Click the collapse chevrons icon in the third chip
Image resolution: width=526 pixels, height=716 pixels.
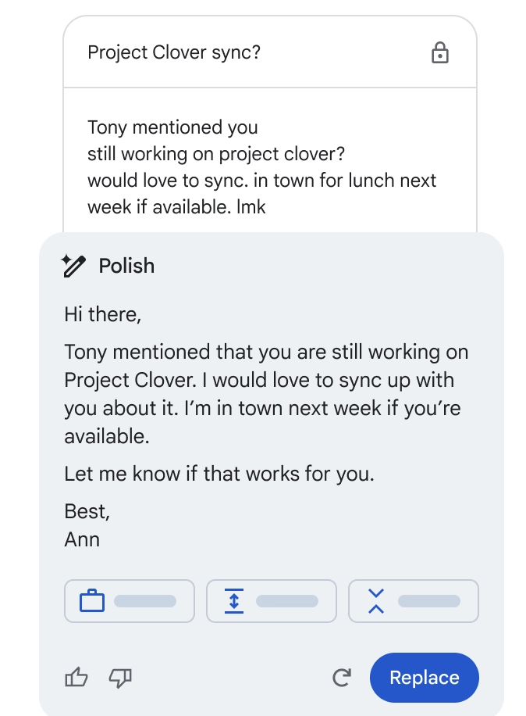[x=376, y=601]
